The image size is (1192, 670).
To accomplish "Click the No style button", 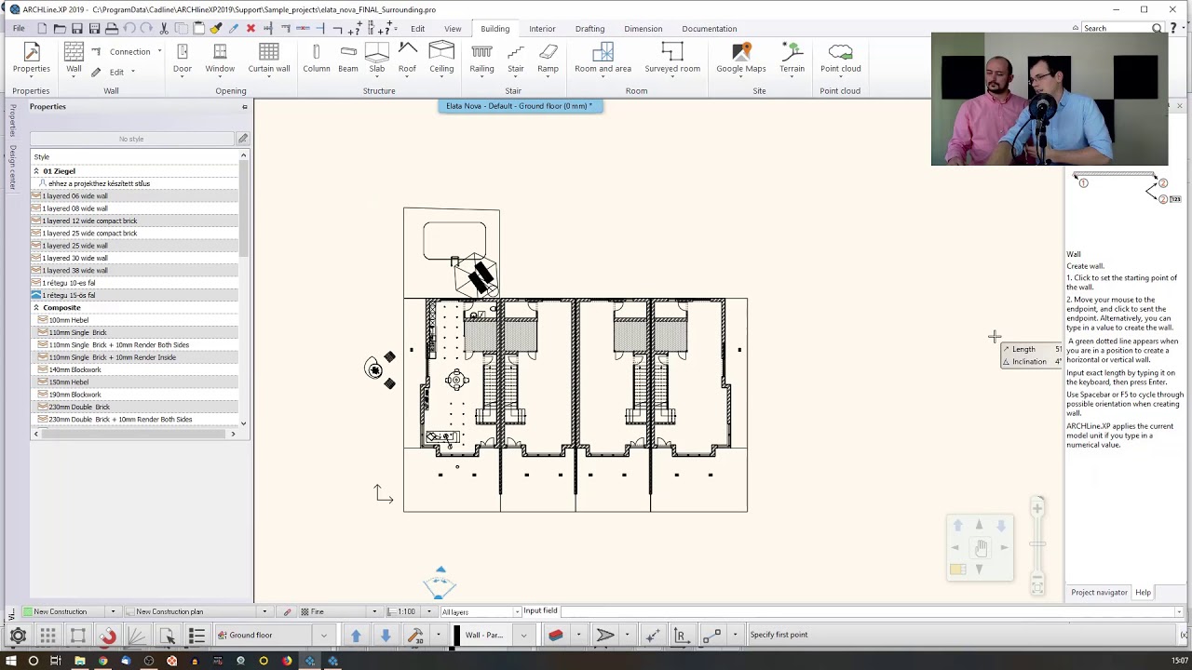I will pyautogui.click(x=131, y=139).
